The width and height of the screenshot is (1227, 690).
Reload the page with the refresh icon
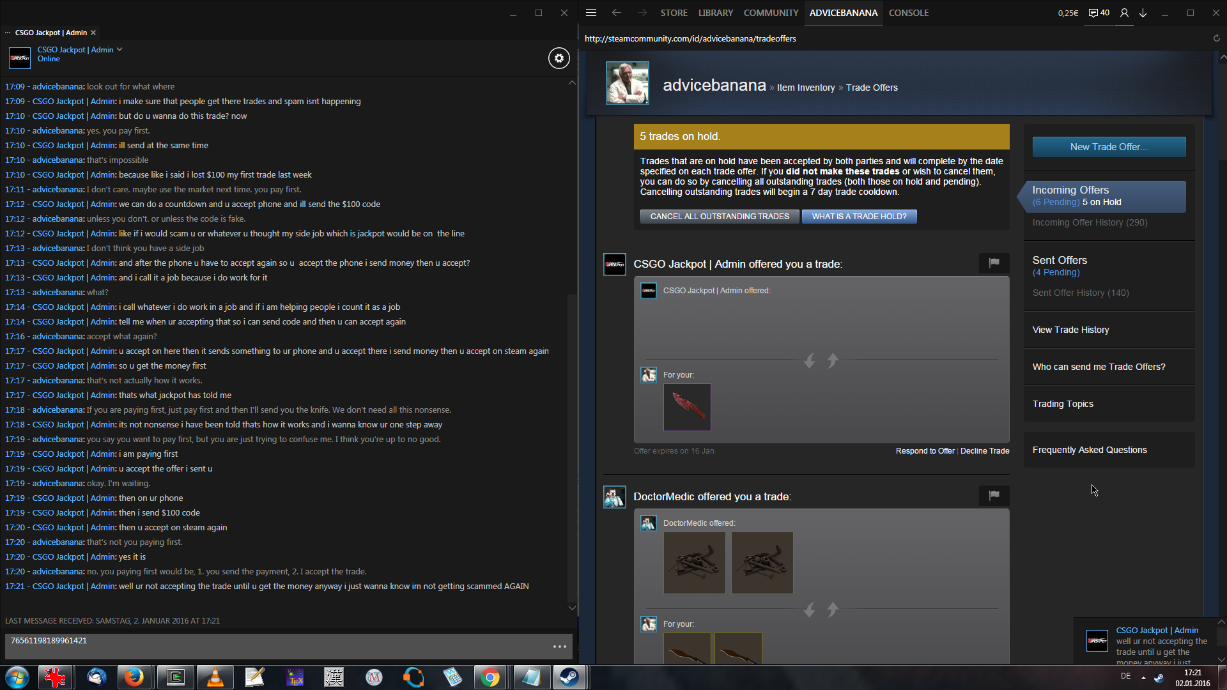[x=1217, y=38]
